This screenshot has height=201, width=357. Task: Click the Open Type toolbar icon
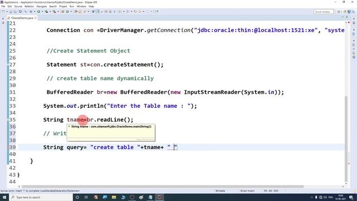coord(76,12)
